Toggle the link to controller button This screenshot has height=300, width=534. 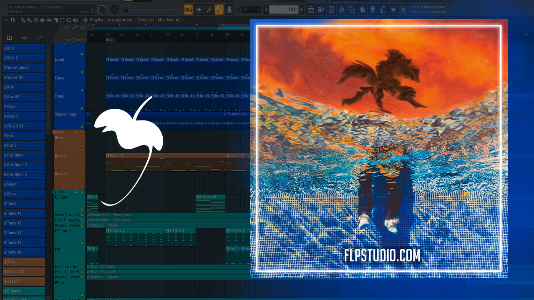pos(219,9)
